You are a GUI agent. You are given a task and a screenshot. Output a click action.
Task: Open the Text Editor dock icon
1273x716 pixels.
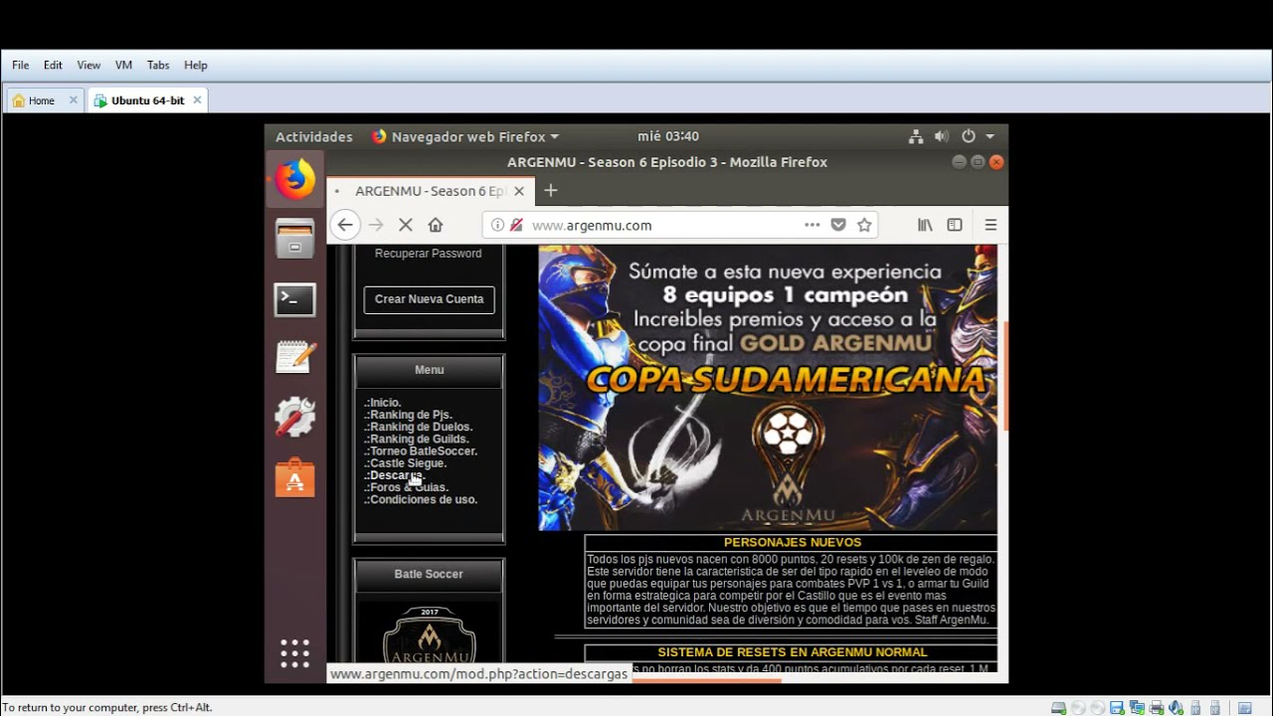[294, 357]
